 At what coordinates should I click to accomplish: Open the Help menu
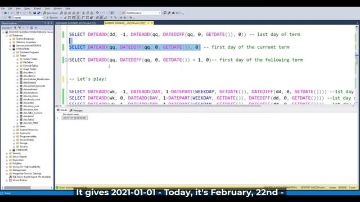click(67, 8)
